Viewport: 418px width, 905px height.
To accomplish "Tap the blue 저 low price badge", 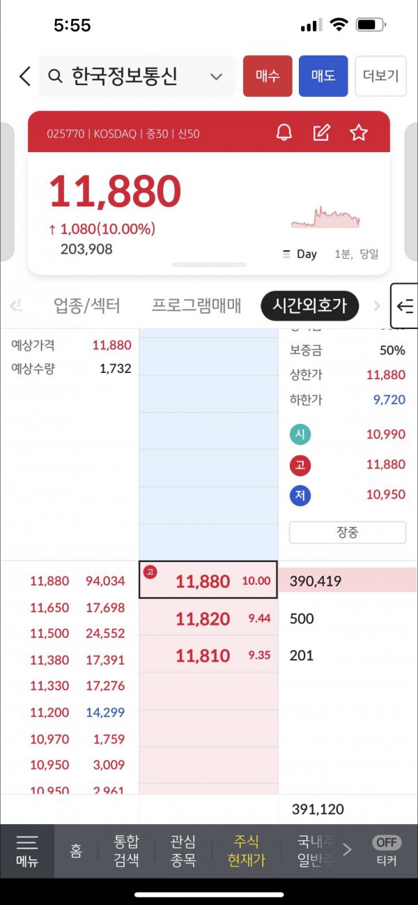I will [x=300, y=496].
